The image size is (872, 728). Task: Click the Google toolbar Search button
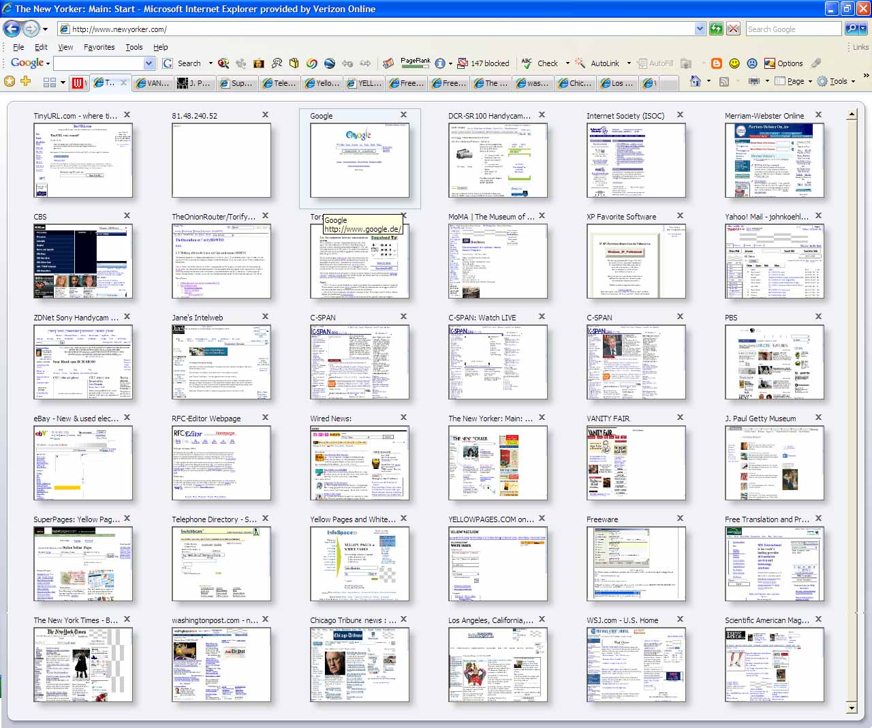pos(182,63)
